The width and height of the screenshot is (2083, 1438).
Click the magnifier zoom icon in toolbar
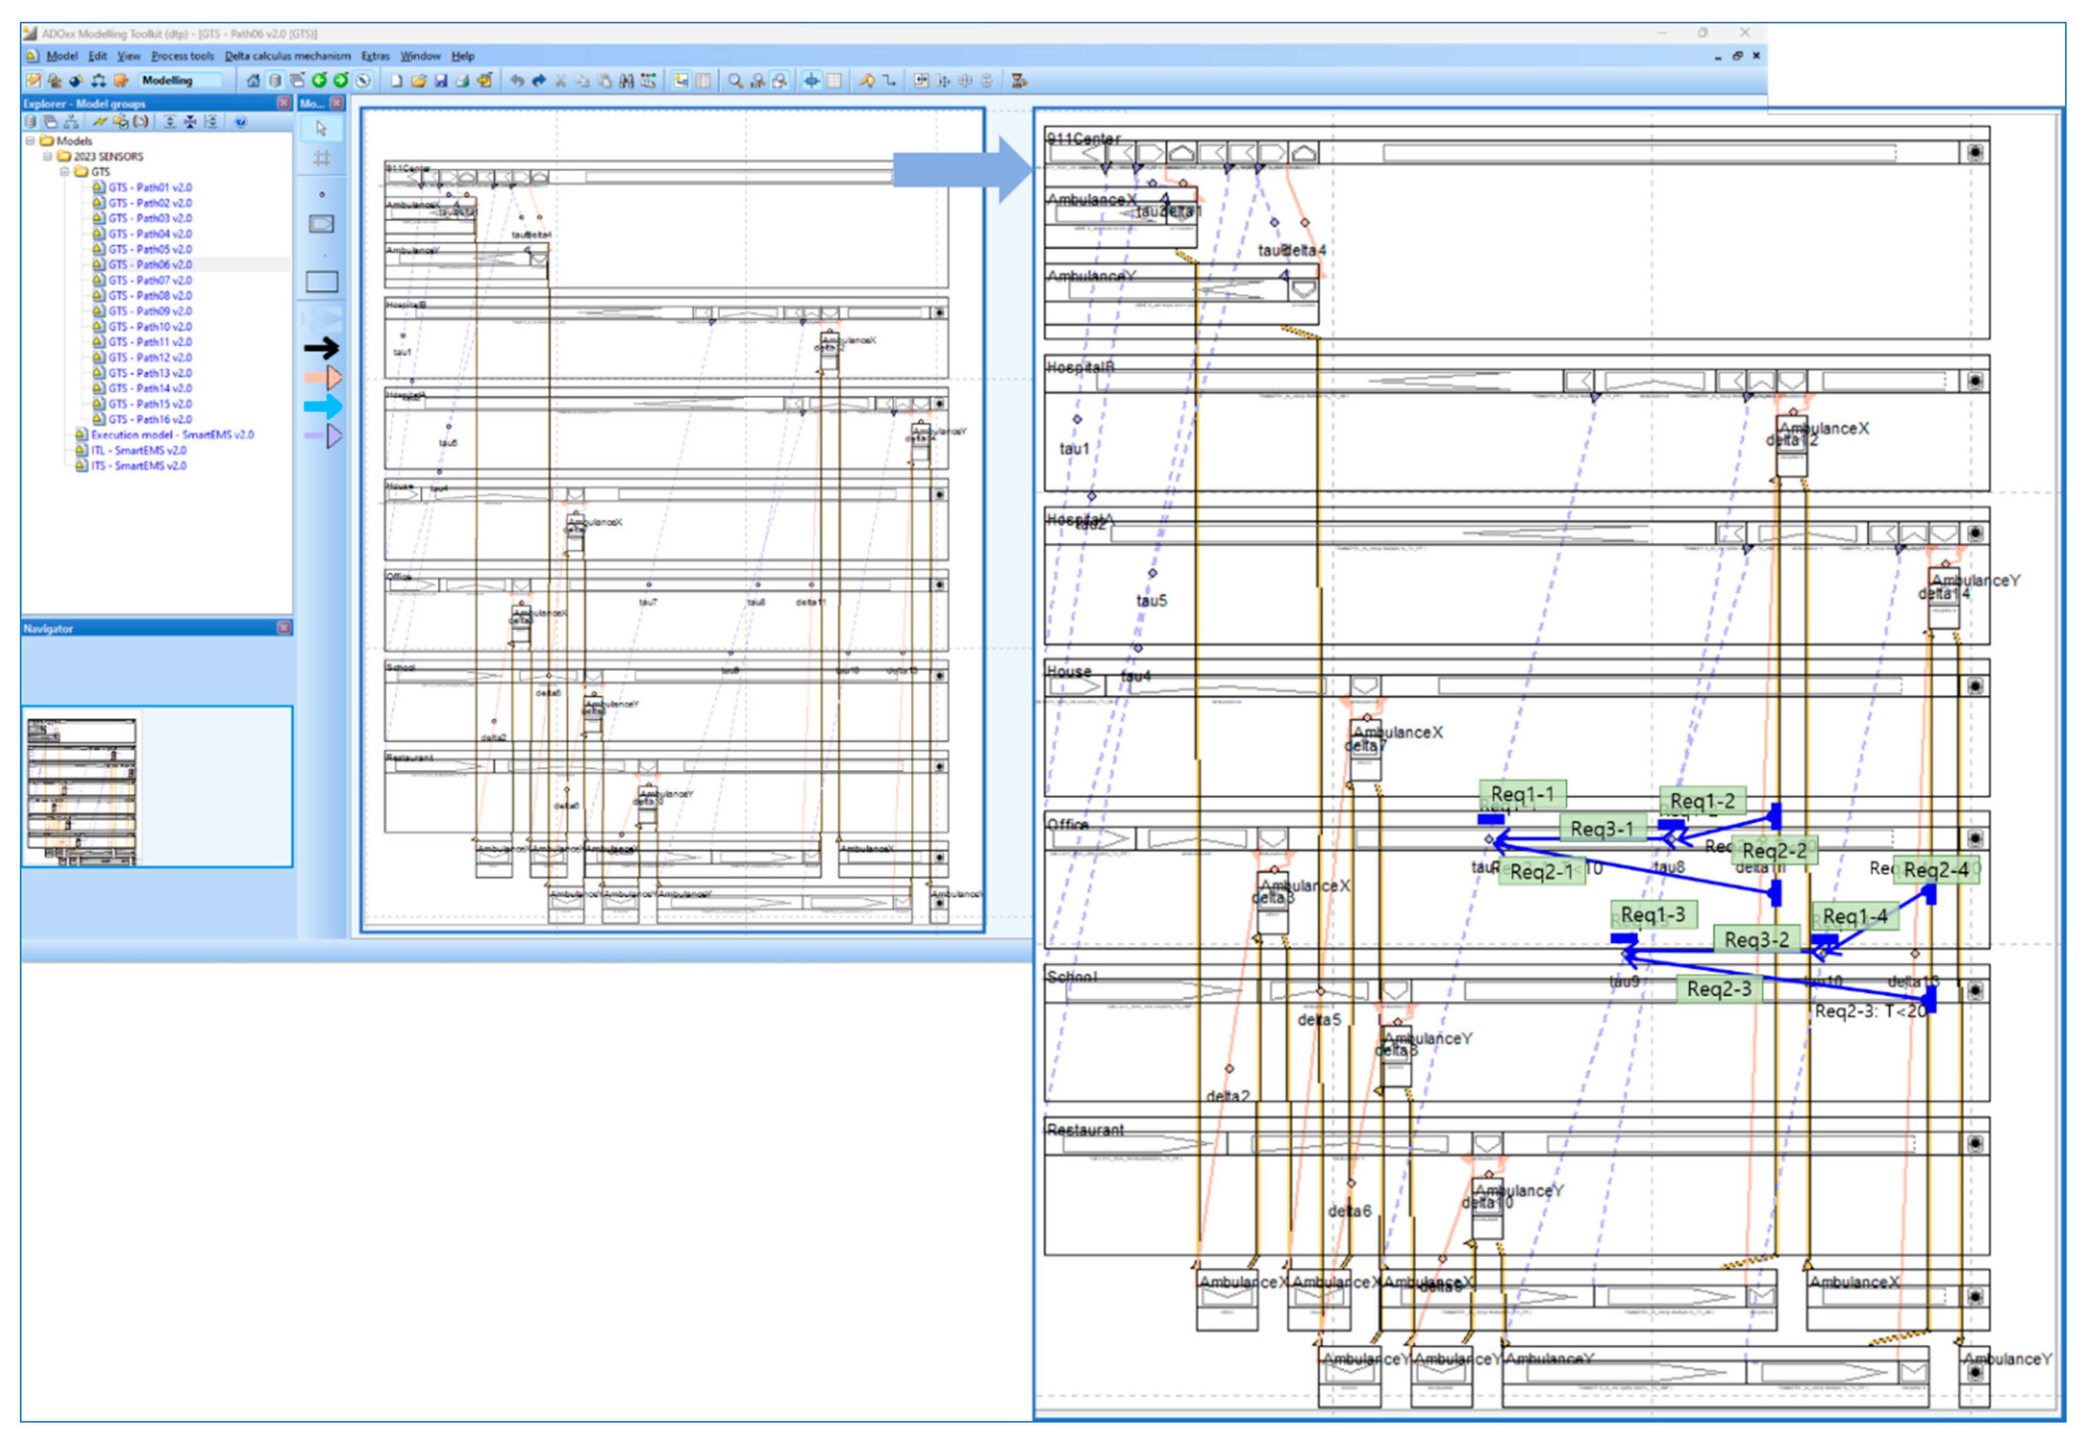click(735, 81)
